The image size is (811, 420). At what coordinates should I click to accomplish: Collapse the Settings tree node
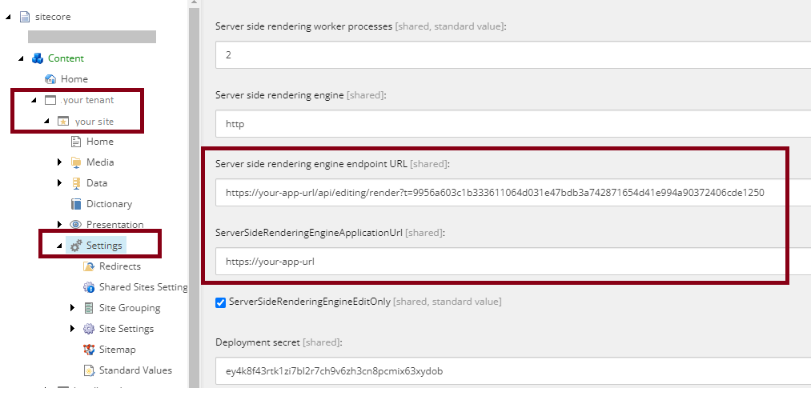point(60,246)
